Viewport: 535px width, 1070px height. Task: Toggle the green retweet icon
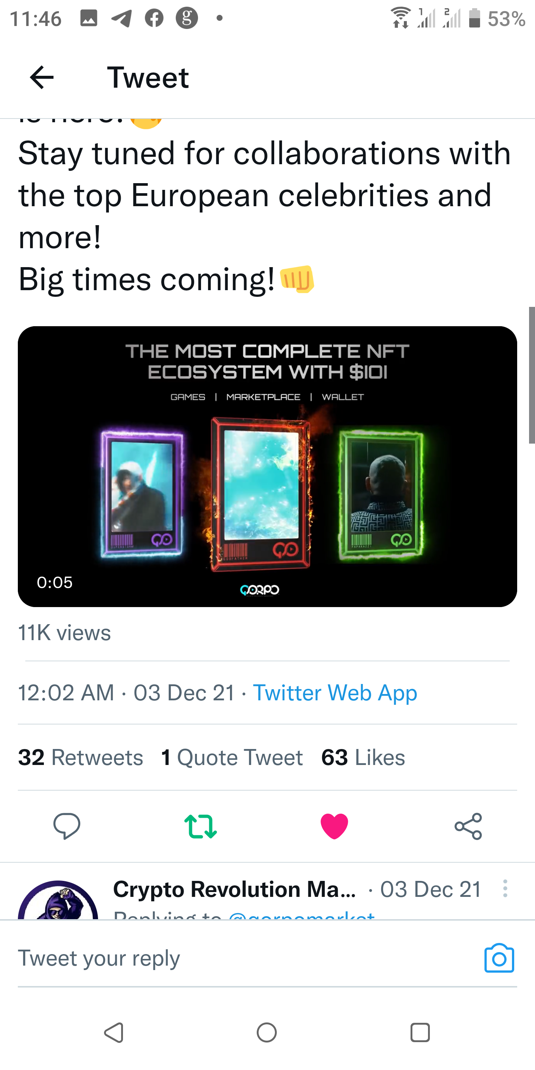click(x=200, y=826)
